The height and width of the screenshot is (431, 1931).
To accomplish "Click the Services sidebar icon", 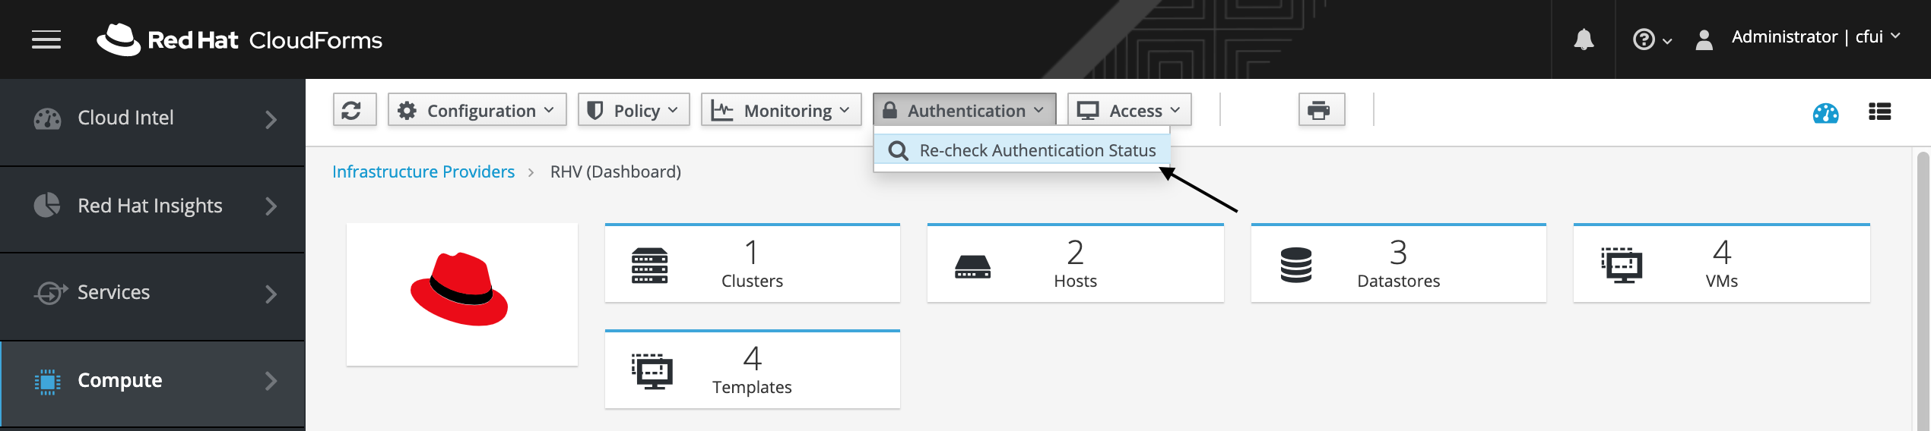I will click(x=50, y=293).
